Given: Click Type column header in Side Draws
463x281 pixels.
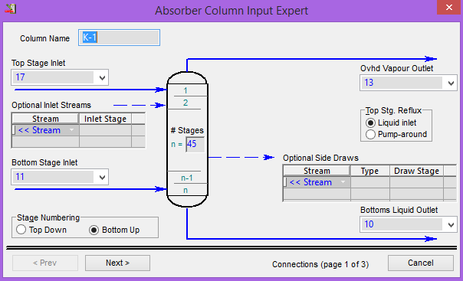Looking at the screenshot, I should [x=369, y=171].
